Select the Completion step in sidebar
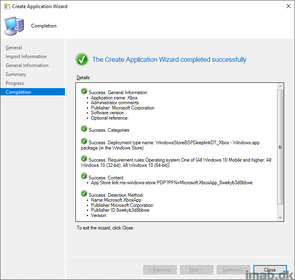This screenshot has height=280, width=295. click(33, 92)
